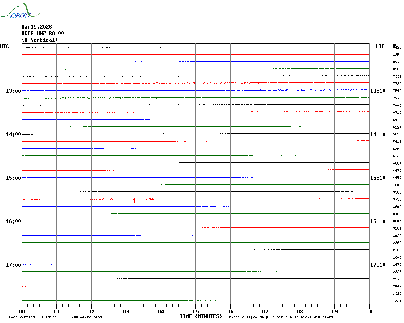This screenshot has height=323, width=404.
Task: Click the 10 tick label on time axis
Action: tap(369, 311)
